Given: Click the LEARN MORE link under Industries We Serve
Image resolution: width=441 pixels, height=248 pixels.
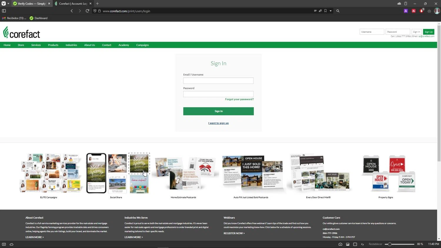Looking at the screenshot, I should [x=134, y=237].
